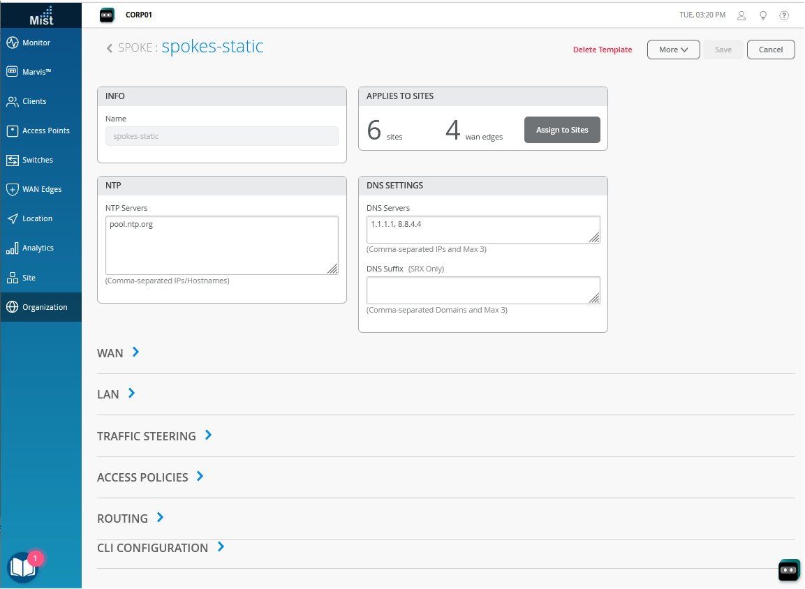Open the Monitor sidebar icon

click(12, 43)
